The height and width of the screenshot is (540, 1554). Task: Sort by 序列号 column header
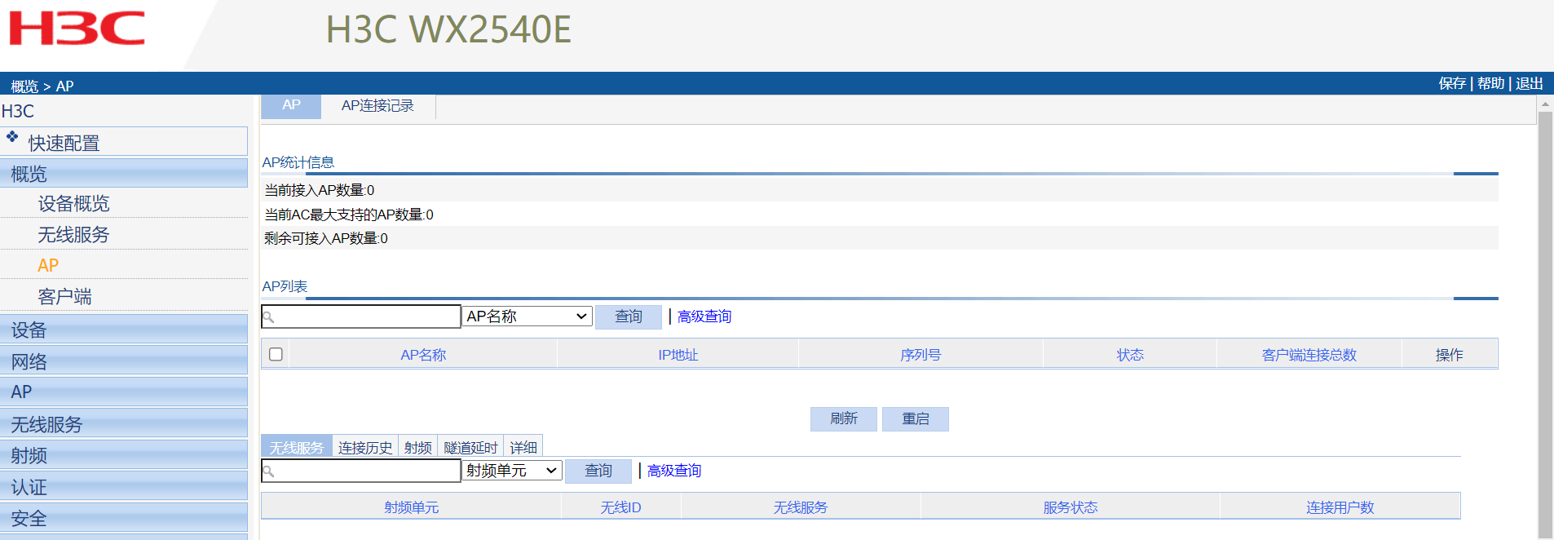[920, 355]
